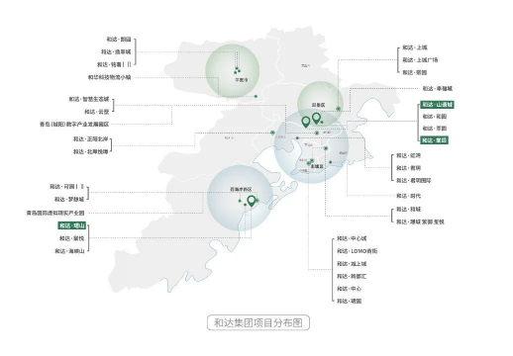Viewport: 513px width, 356px height.
Task: Click the dot cluster above 平度市 label
Action: (x=237, y=70)
